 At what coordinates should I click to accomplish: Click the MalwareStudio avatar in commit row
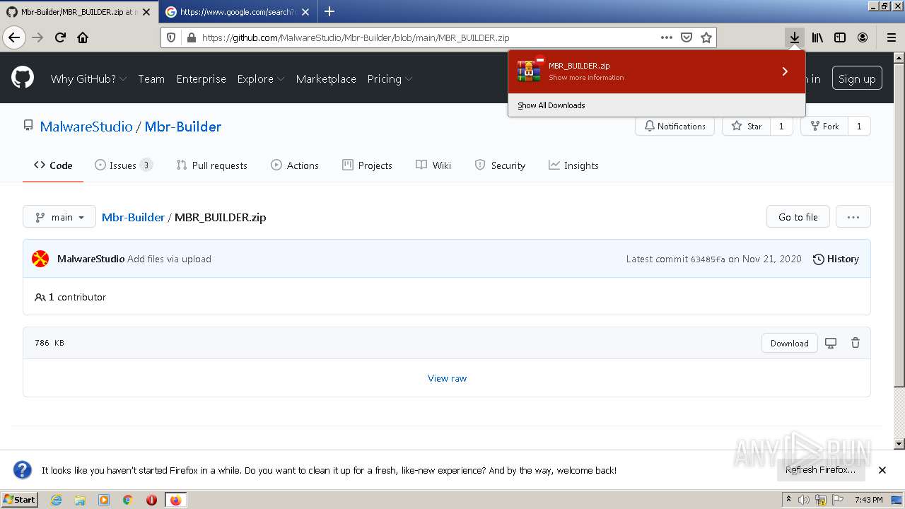[x=40, y=259]
